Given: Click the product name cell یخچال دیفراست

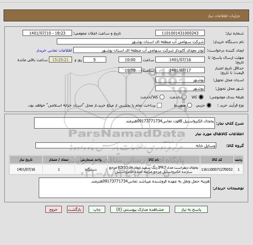Looking at the screenshot, I should pos(154,169).
